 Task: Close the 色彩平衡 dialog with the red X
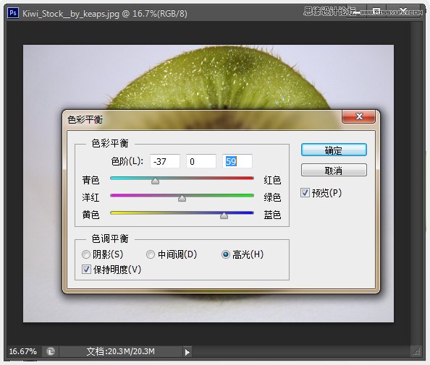coord(359,116)
